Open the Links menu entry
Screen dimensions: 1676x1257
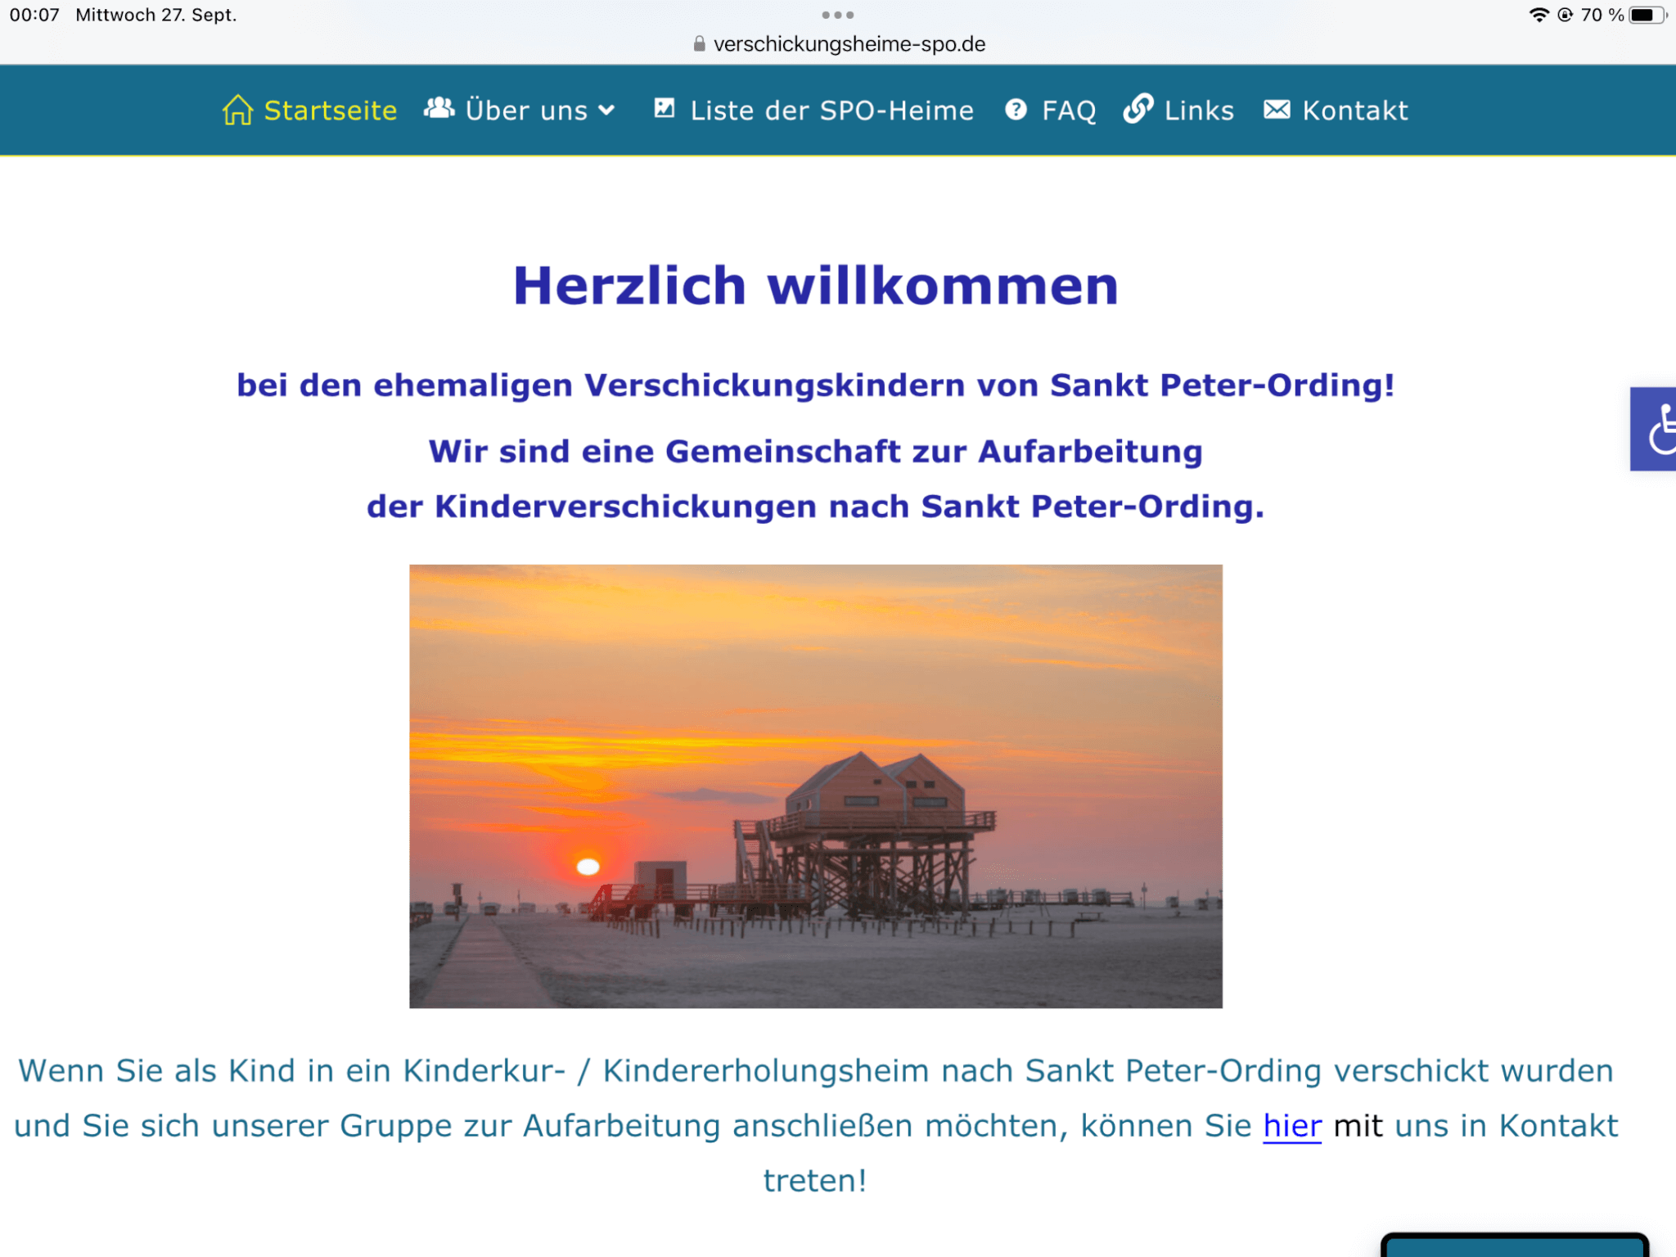[x=1198, y=110]
